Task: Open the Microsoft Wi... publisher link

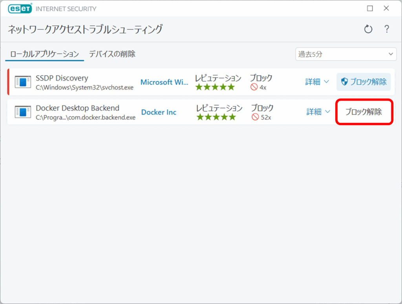Action: tap(164, 82)
